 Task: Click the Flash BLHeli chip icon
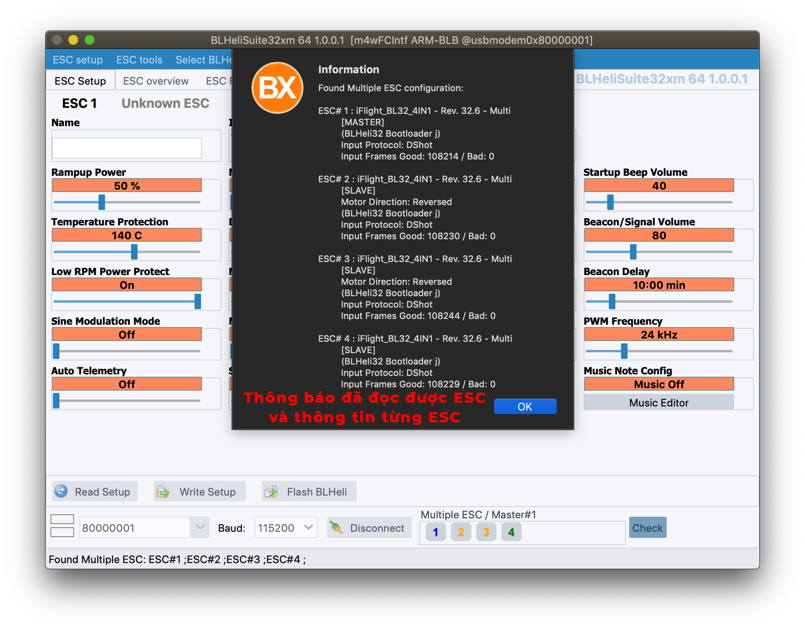tap(271, 492)
